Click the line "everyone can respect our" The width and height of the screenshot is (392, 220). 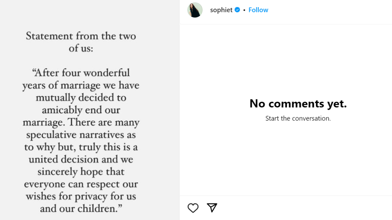pos(81,184)
